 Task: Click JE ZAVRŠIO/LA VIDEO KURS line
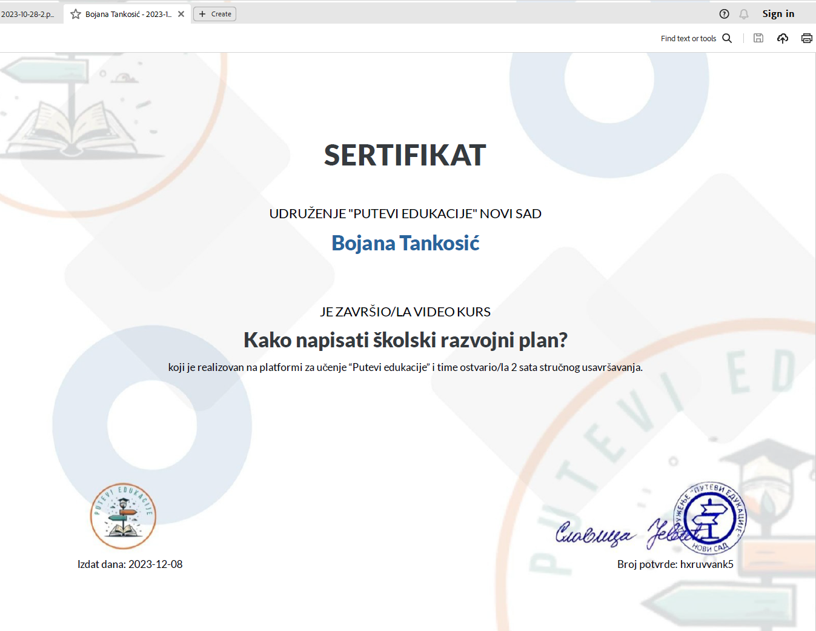(405, 312)
